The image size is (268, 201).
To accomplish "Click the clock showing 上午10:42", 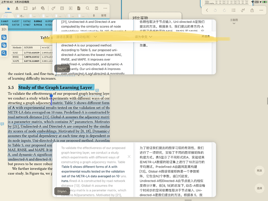I will (x=7, y=2).
